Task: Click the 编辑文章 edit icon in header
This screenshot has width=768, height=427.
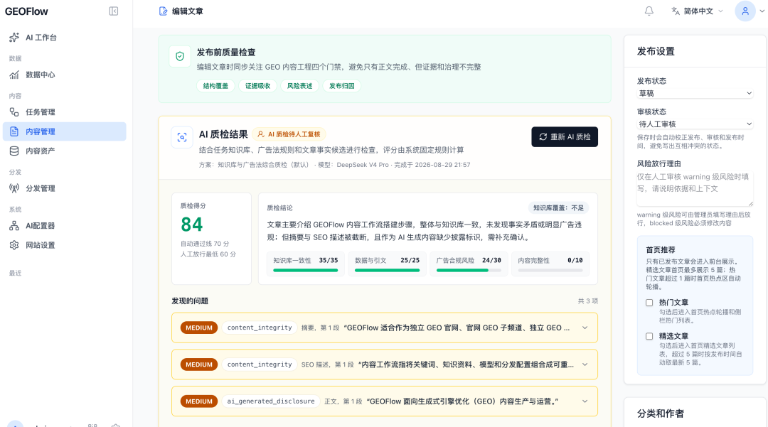Action: (163, 11)
